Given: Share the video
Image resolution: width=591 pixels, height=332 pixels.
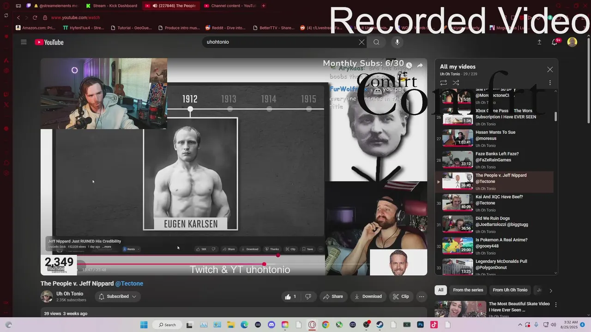Looking at the screenshot, I should (x=333, y=296).
